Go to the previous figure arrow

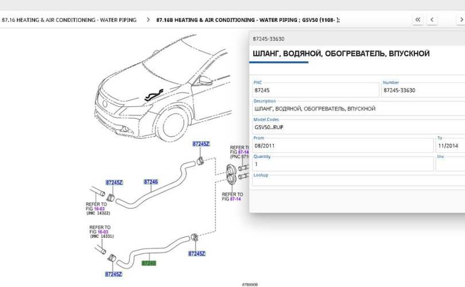pos(431,20)
